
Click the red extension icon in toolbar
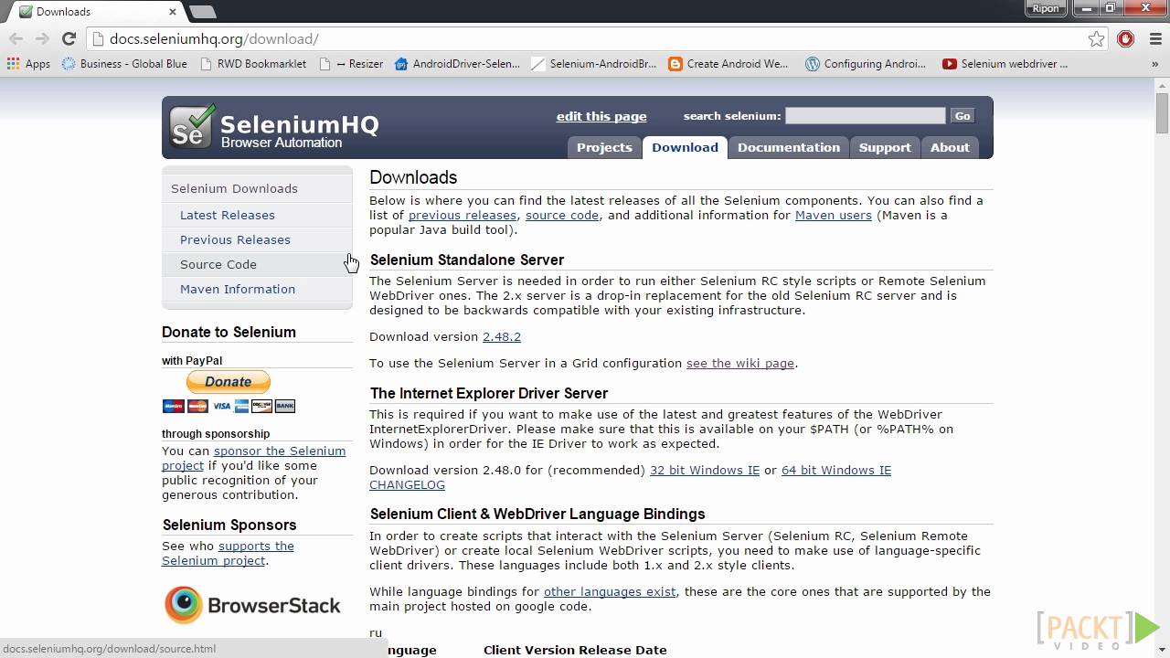(1126, 38)
